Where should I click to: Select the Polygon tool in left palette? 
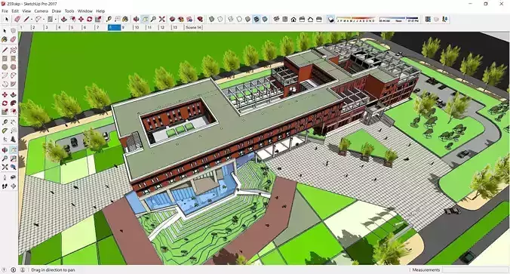tap(13, 67)
